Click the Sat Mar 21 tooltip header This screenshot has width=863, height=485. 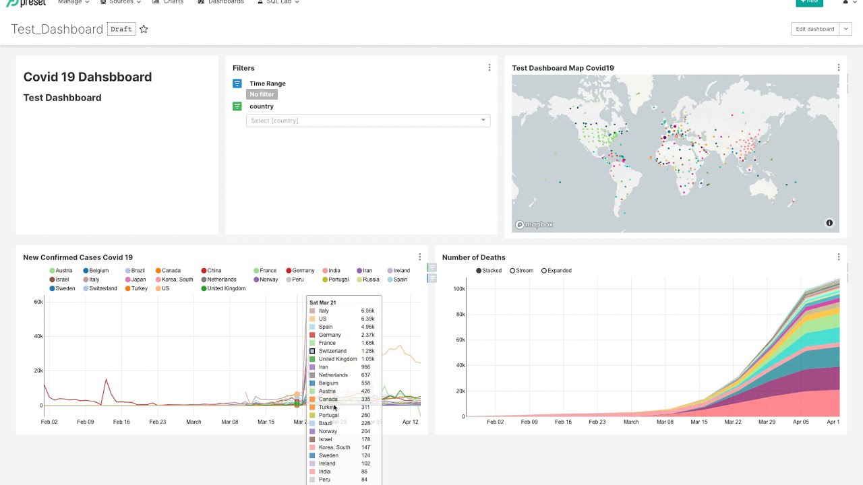(x=323, y=303)
